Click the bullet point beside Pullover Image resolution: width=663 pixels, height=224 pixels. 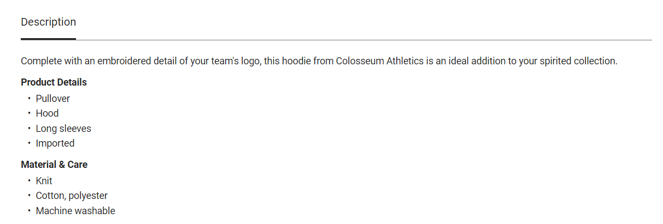(29, 99)
